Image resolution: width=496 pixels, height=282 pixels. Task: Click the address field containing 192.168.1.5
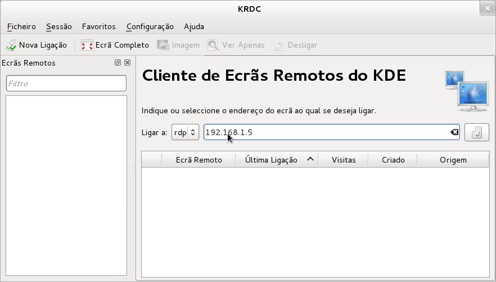click(x=326, y=132)
